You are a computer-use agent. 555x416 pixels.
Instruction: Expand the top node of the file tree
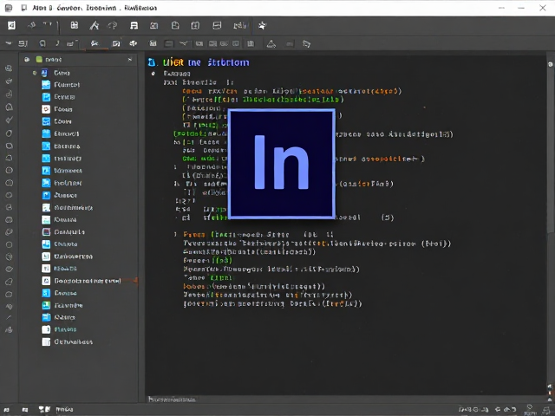tap(35, 73)
